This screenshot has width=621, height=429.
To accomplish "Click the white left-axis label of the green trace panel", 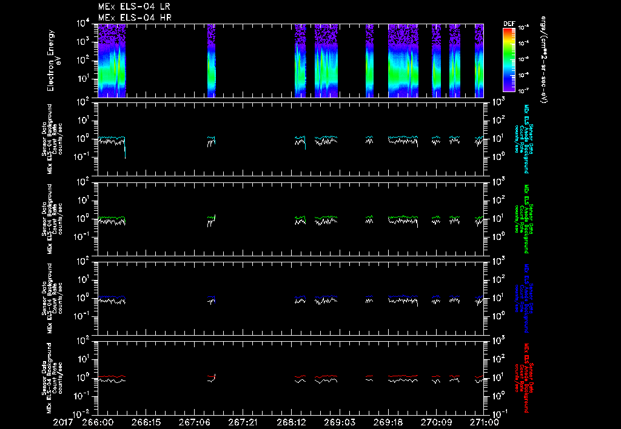I will (x=52, y=219).
